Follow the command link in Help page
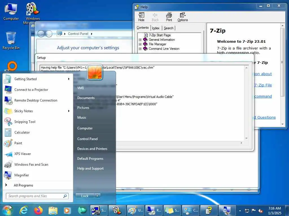The image size is (289, 216). pos(263,96)
